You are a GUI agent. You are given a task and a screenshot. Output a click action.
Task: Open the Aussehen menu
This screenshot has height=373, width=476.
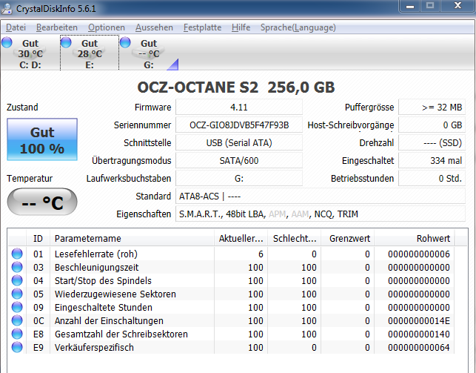click(x=154, y=27)
